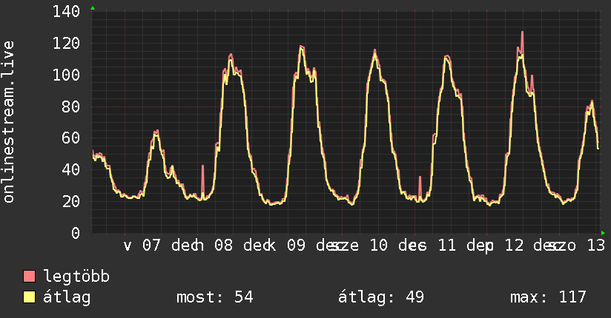Click the y-axis label 100
Viewport: 611px width, 318px height.
pyautogui.click(x=66, y=75)
